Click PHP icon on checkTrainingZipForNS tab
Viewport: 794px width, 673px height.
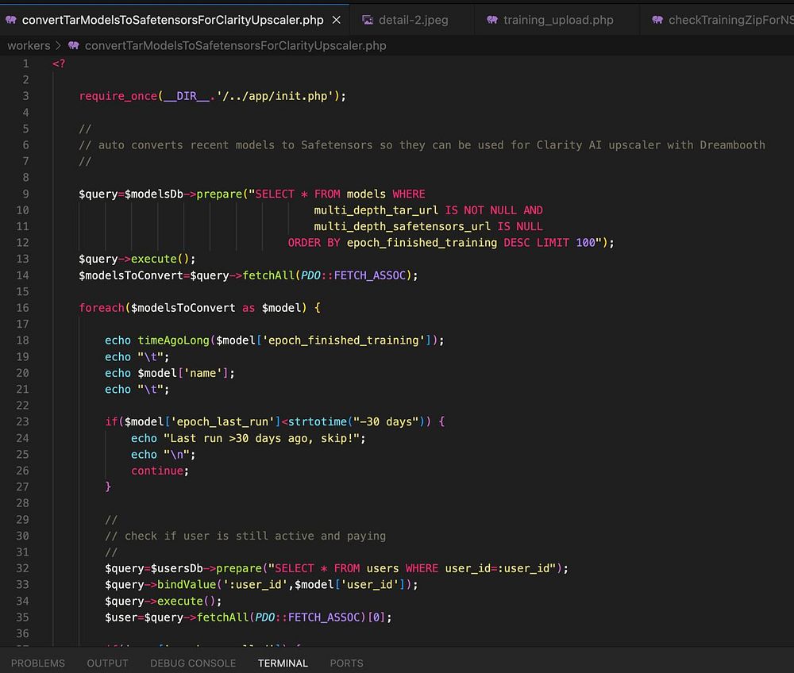657,20
